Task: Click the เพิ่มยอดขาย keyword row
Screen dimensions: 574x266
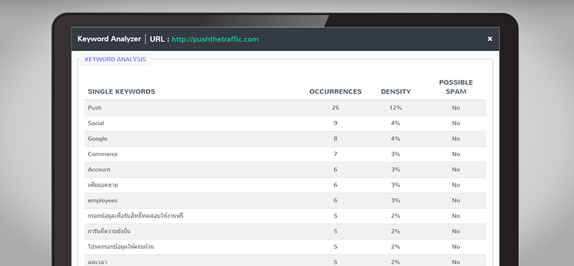Action: pos(102,185)
